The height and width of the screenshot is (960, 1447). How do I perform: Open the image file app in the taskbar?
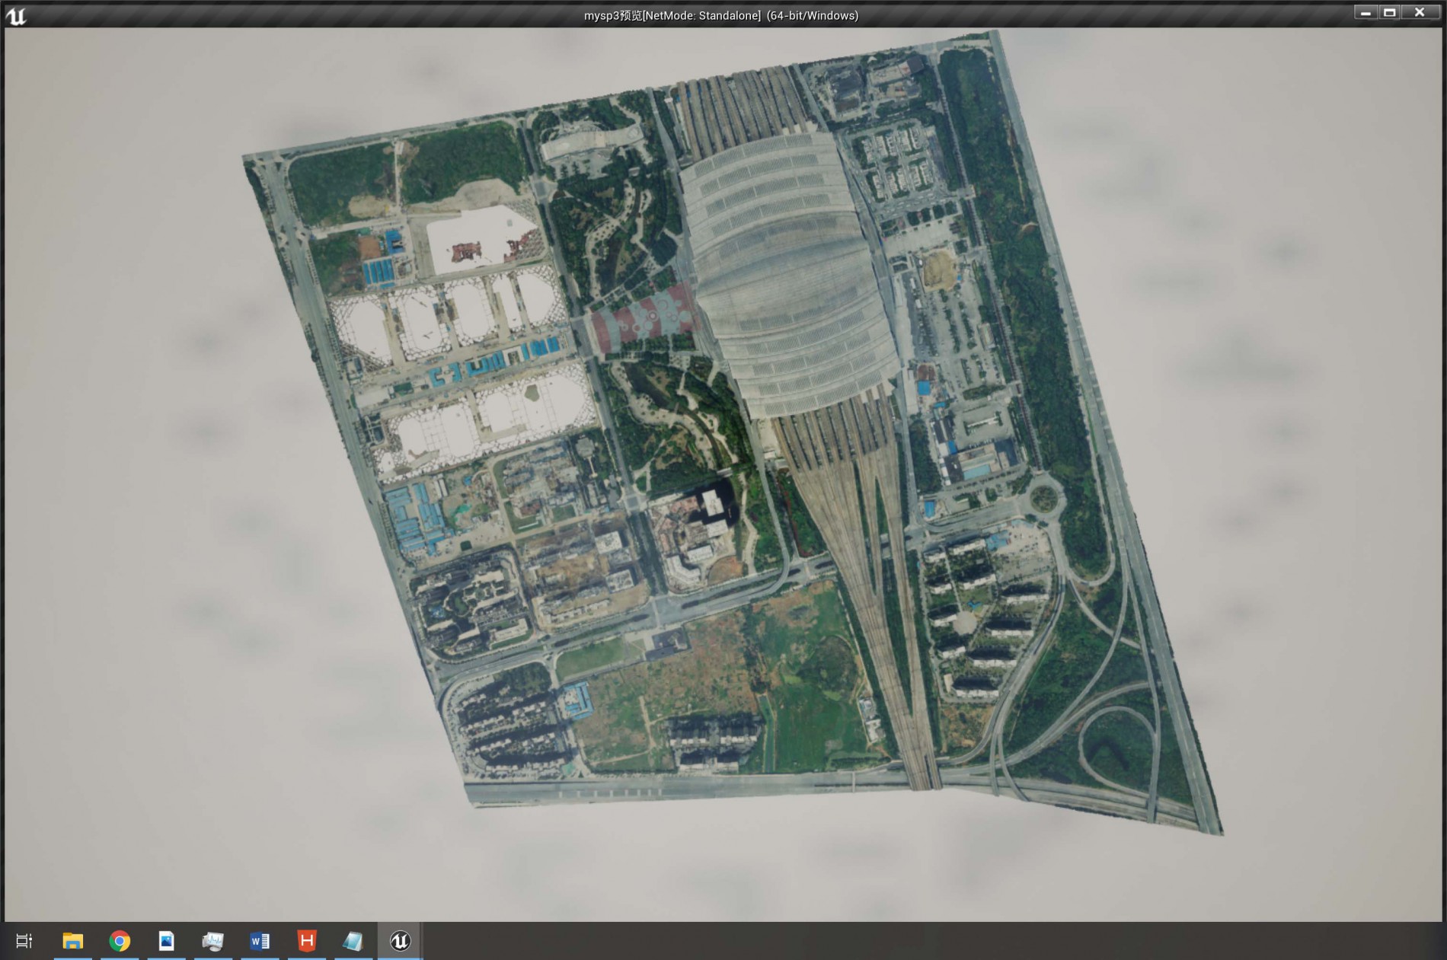pos(166,941)
